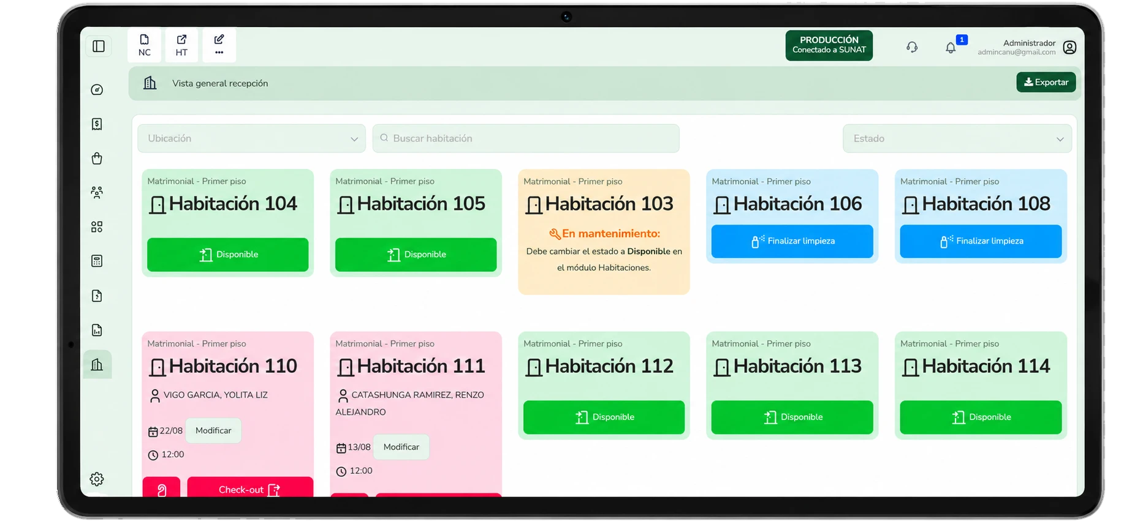
Task: Open the notifications bell
Action: click(x=951, y=47)
